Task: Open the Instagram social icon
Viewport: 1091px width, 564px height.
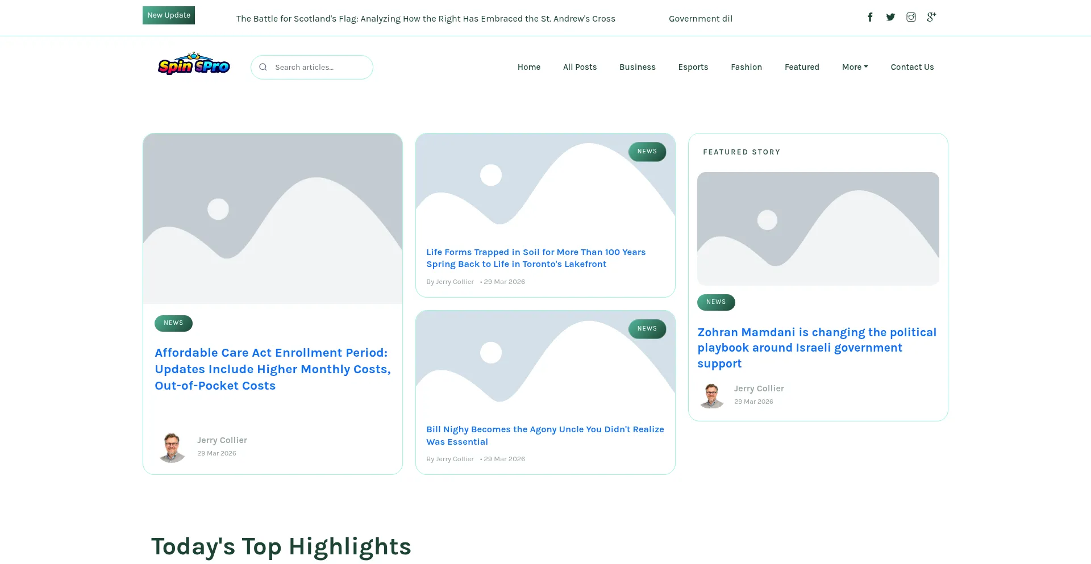Action: [x=911, y=17]
